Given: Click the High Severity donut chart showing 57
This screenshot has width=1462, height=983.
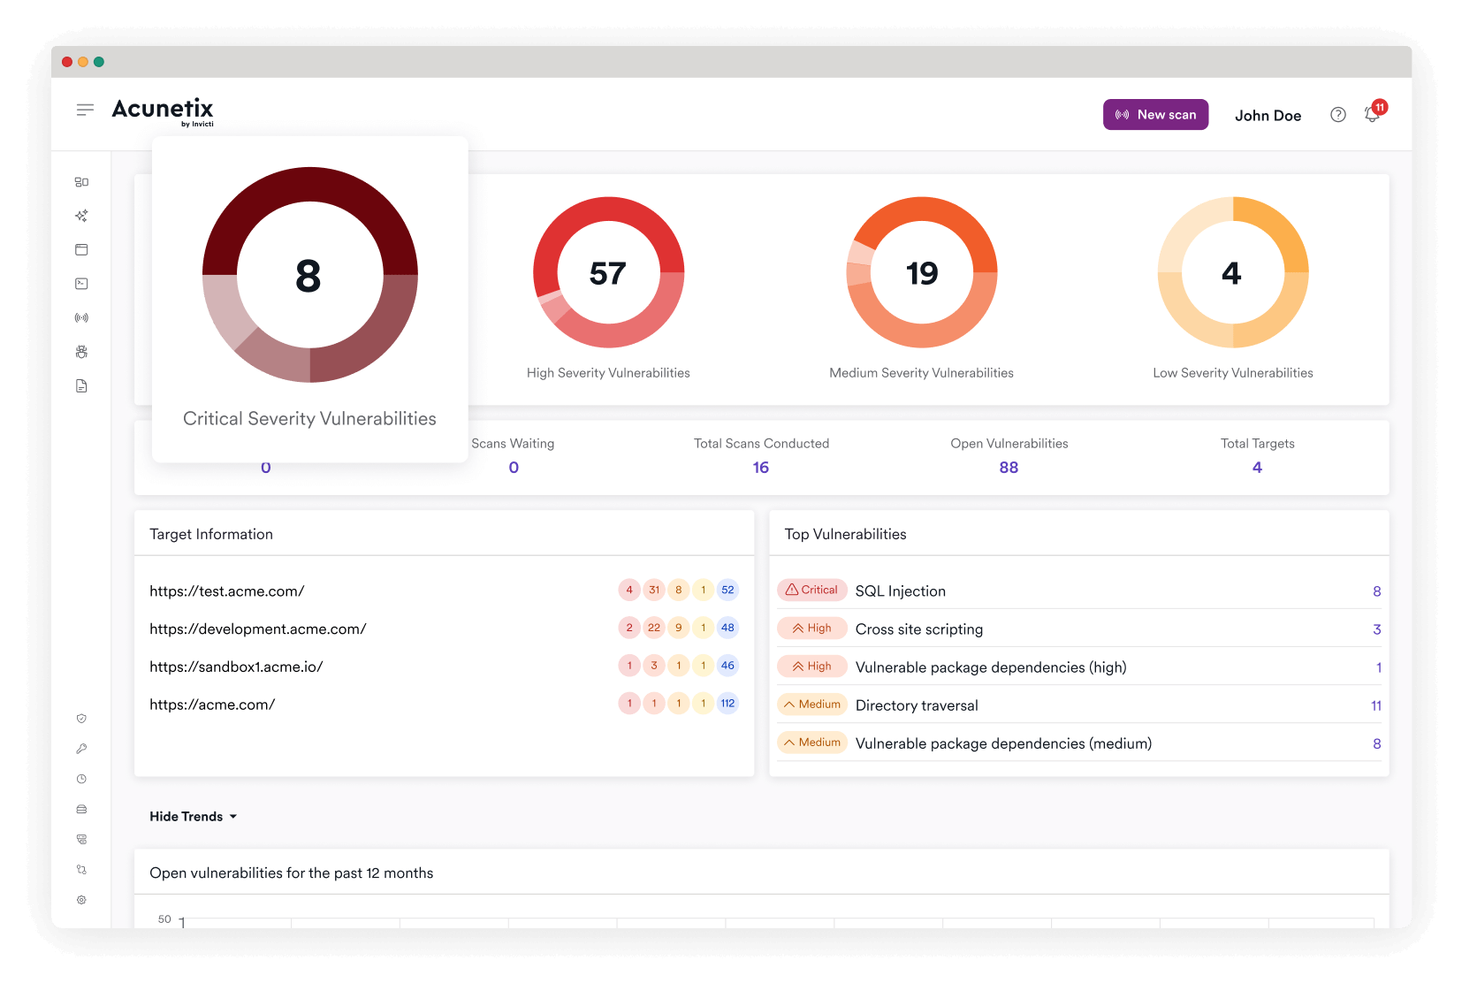Looking at the screenshot, I should [608, 272].
